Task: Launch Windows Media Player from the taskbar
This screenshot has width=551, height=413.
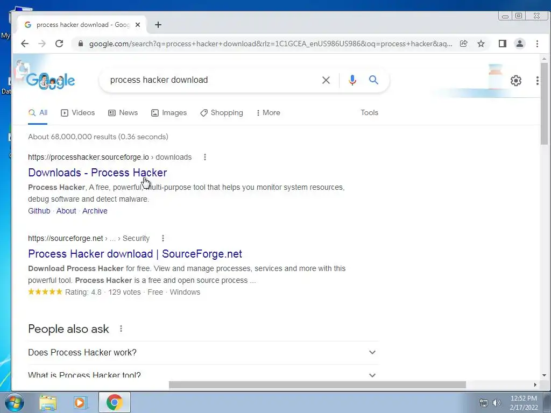Action: pos(80,403)
